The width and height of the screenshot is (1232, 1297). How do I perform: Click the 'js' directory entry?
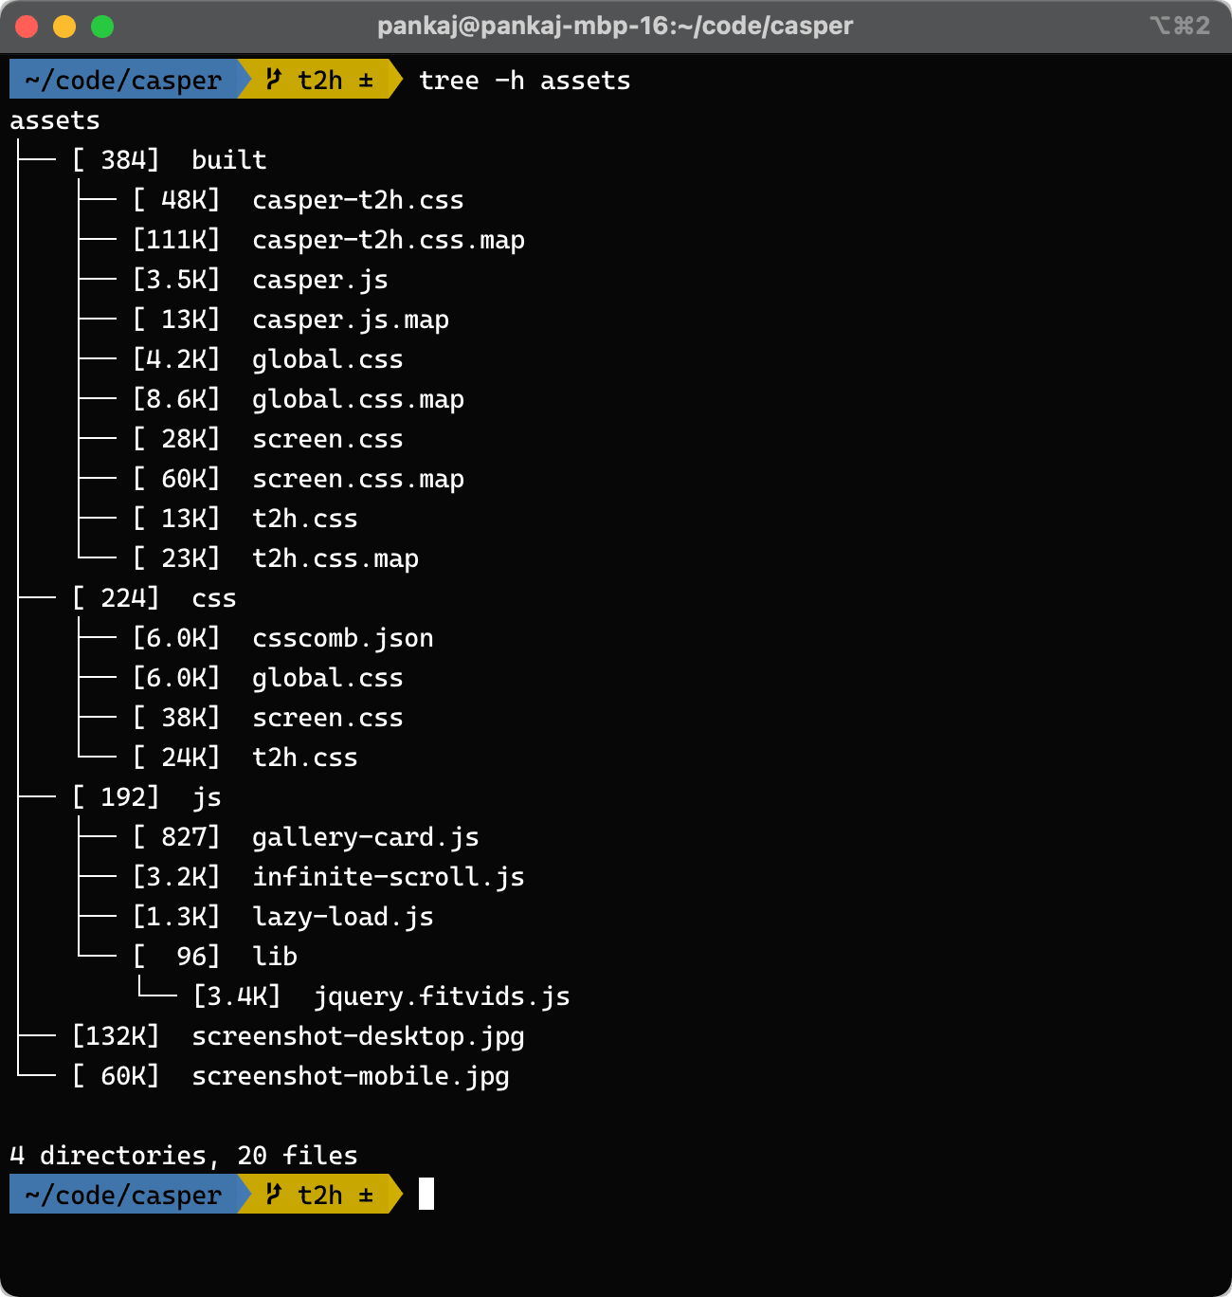207,797
